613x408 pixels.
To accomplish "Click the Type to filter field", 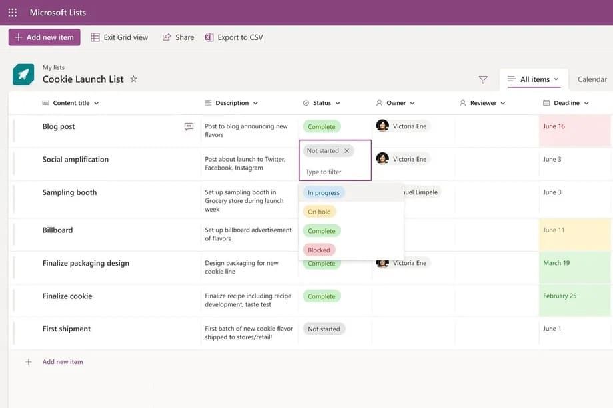I will [324, 171].
